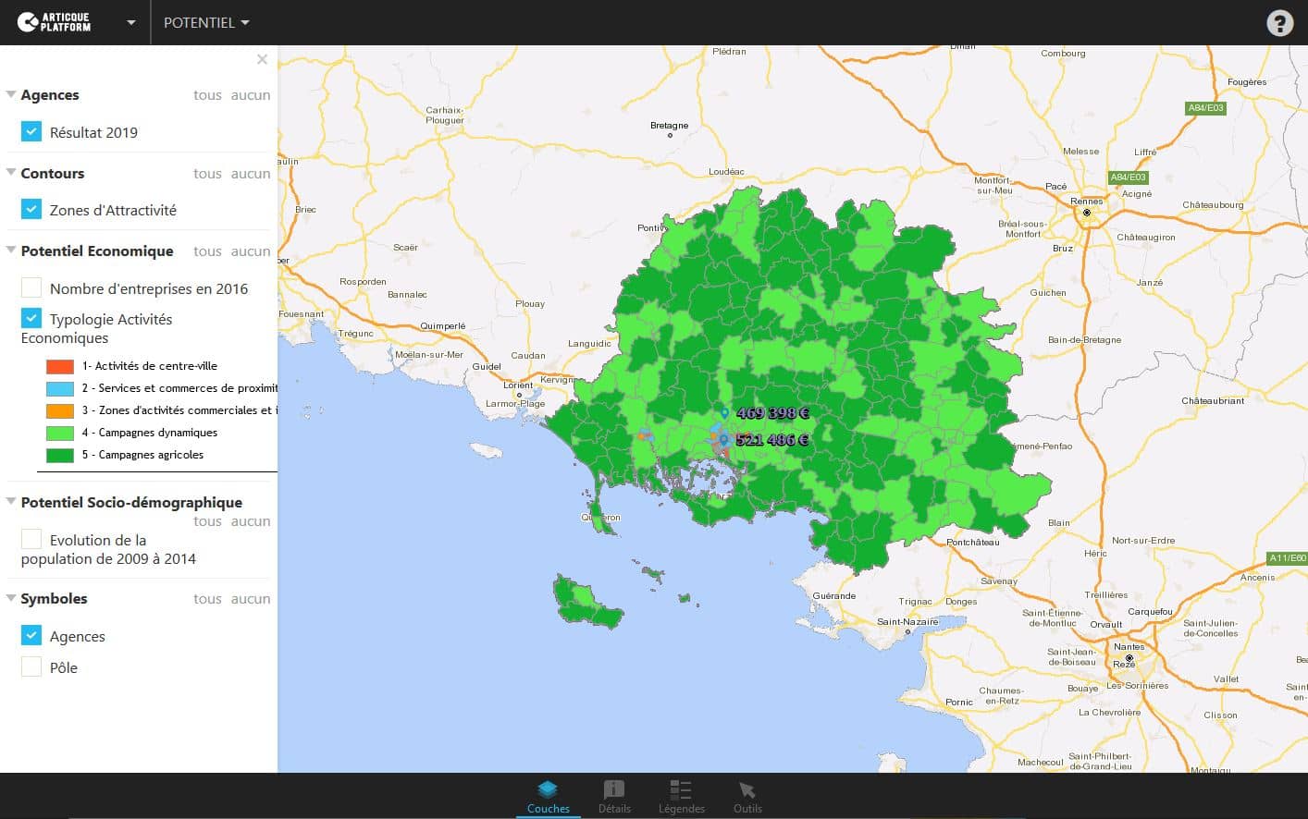Open the Légendes tab

click(681, 797)
